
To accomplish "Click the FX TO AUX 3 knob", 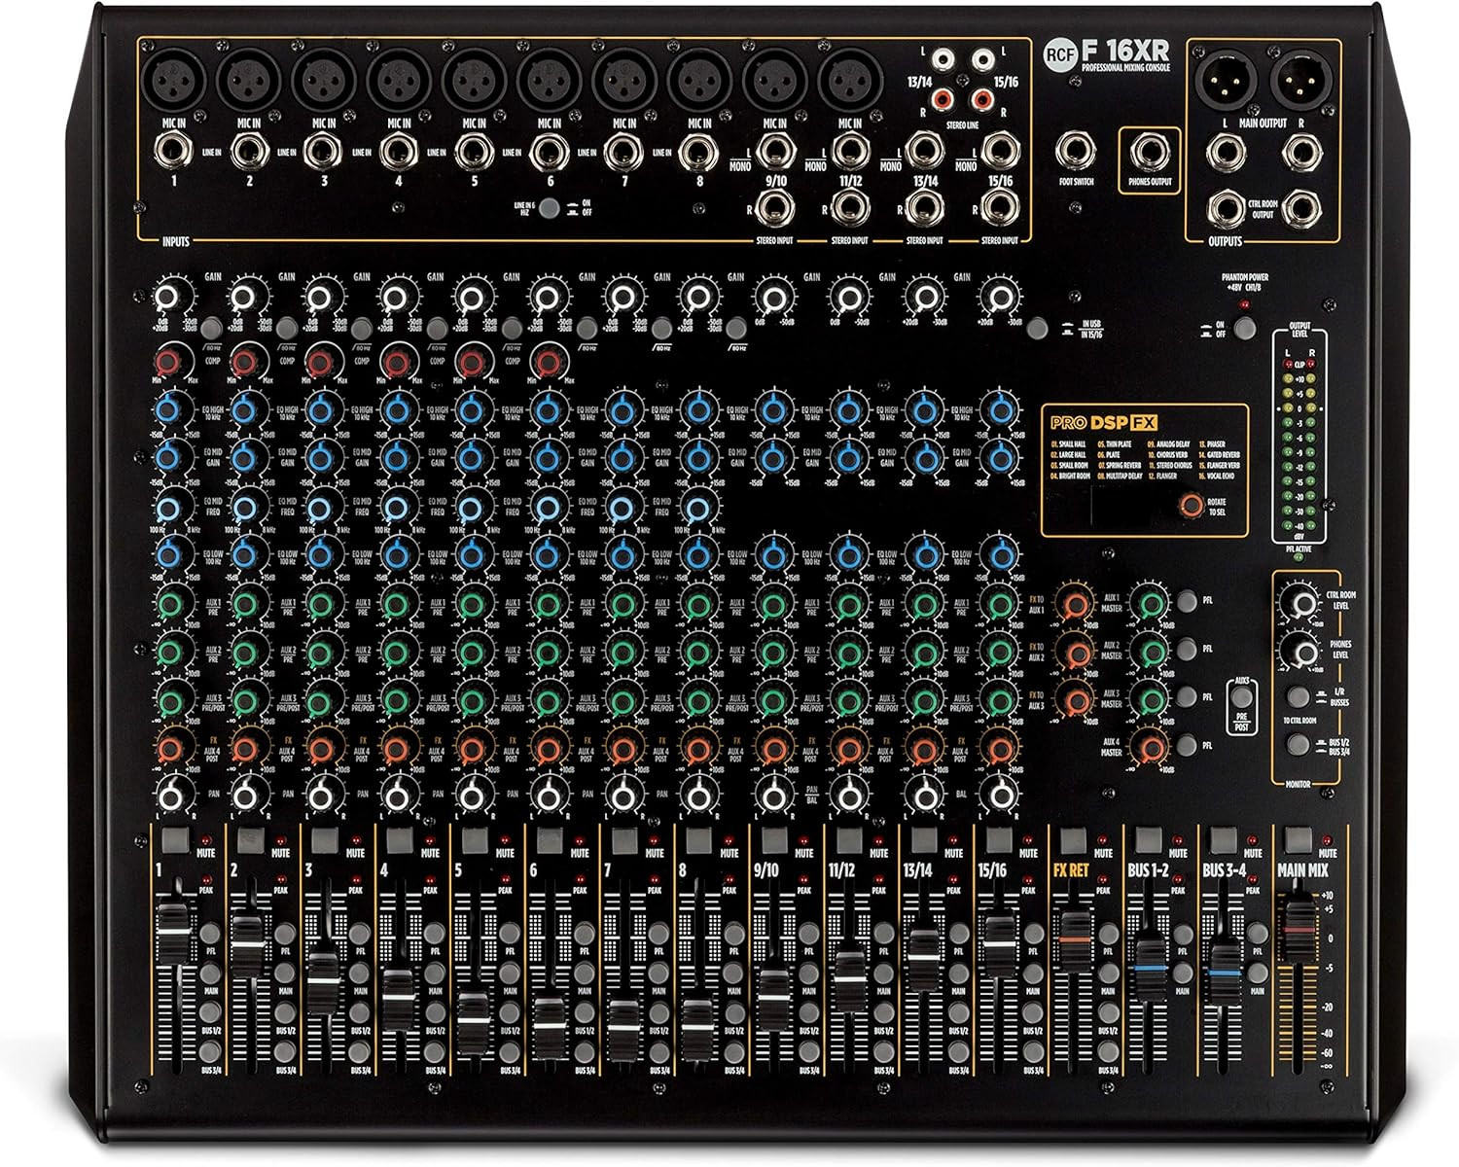I will click(1076, 699).
